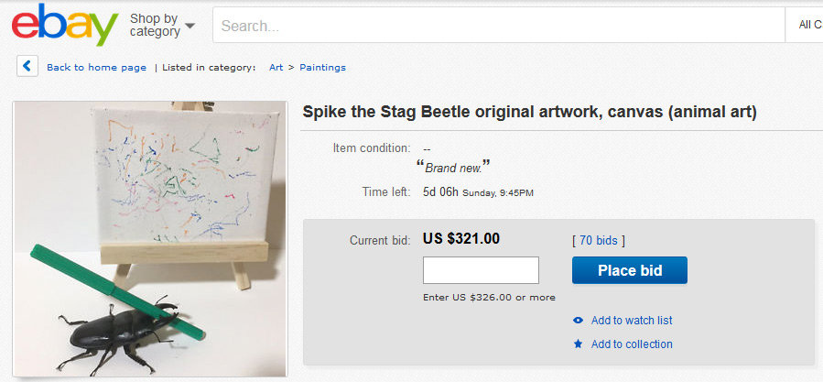View the 70 bids history link

coord(598,240)
